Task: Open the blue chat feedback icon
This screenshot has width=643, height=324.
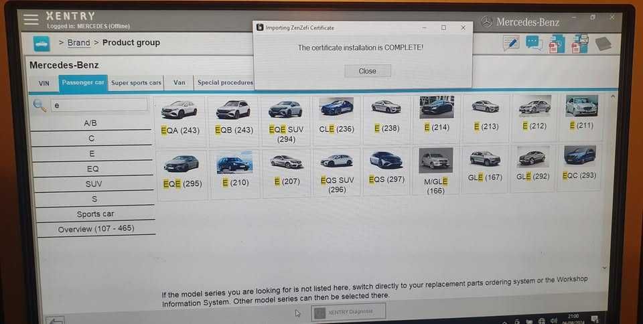Action: coord(534,43)
